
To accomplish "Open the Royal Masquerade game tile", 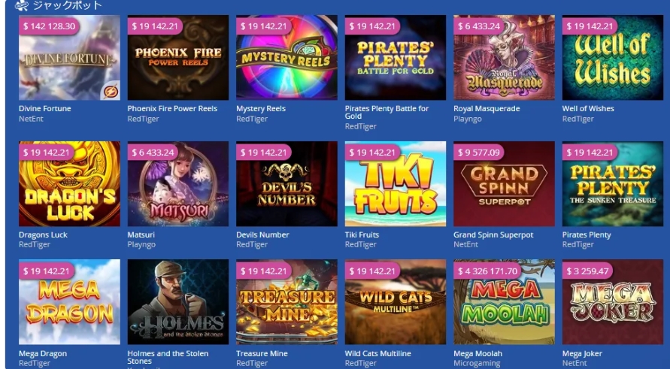I will coord(505,58).
